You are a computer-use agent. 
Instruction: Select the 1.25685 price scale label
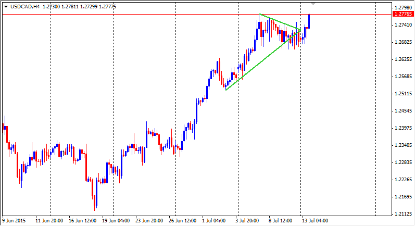[x=403, y=76]
